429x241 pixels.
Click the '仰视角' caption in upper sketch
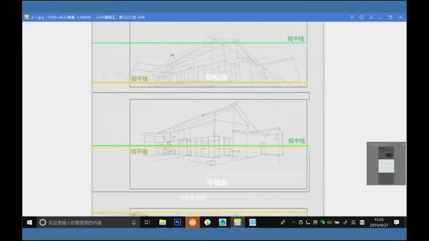(x=216, y=78)
